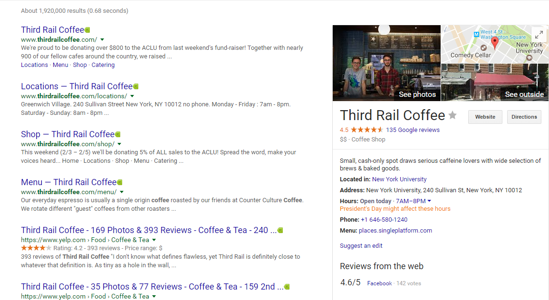Click green icon beside first Third Rail Coffee result
Screen dimensions: 549x300
tap(87, 30)
